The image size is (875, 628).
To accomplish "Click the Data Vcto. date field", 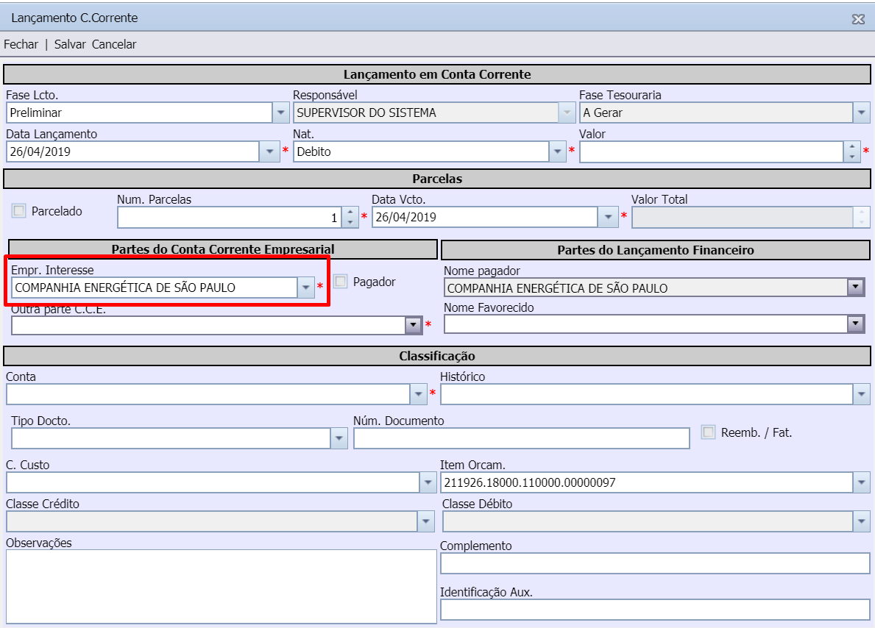I will 485,218.
